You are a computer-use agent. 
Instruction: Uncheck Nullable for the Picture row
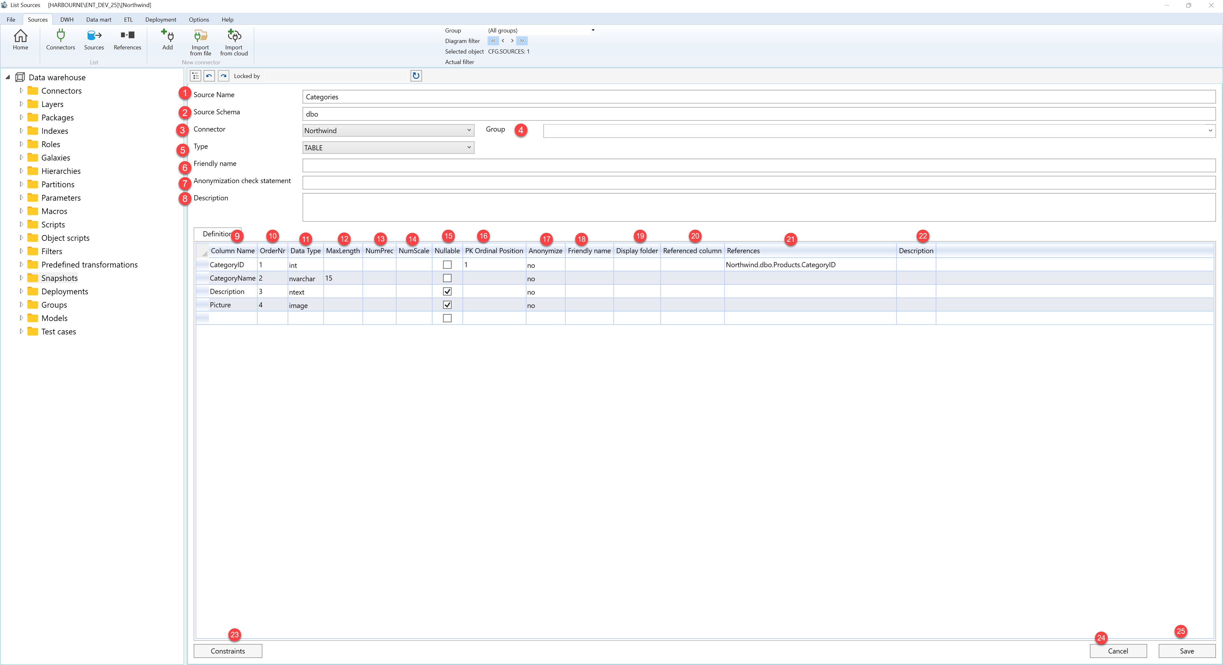point(447,305)
